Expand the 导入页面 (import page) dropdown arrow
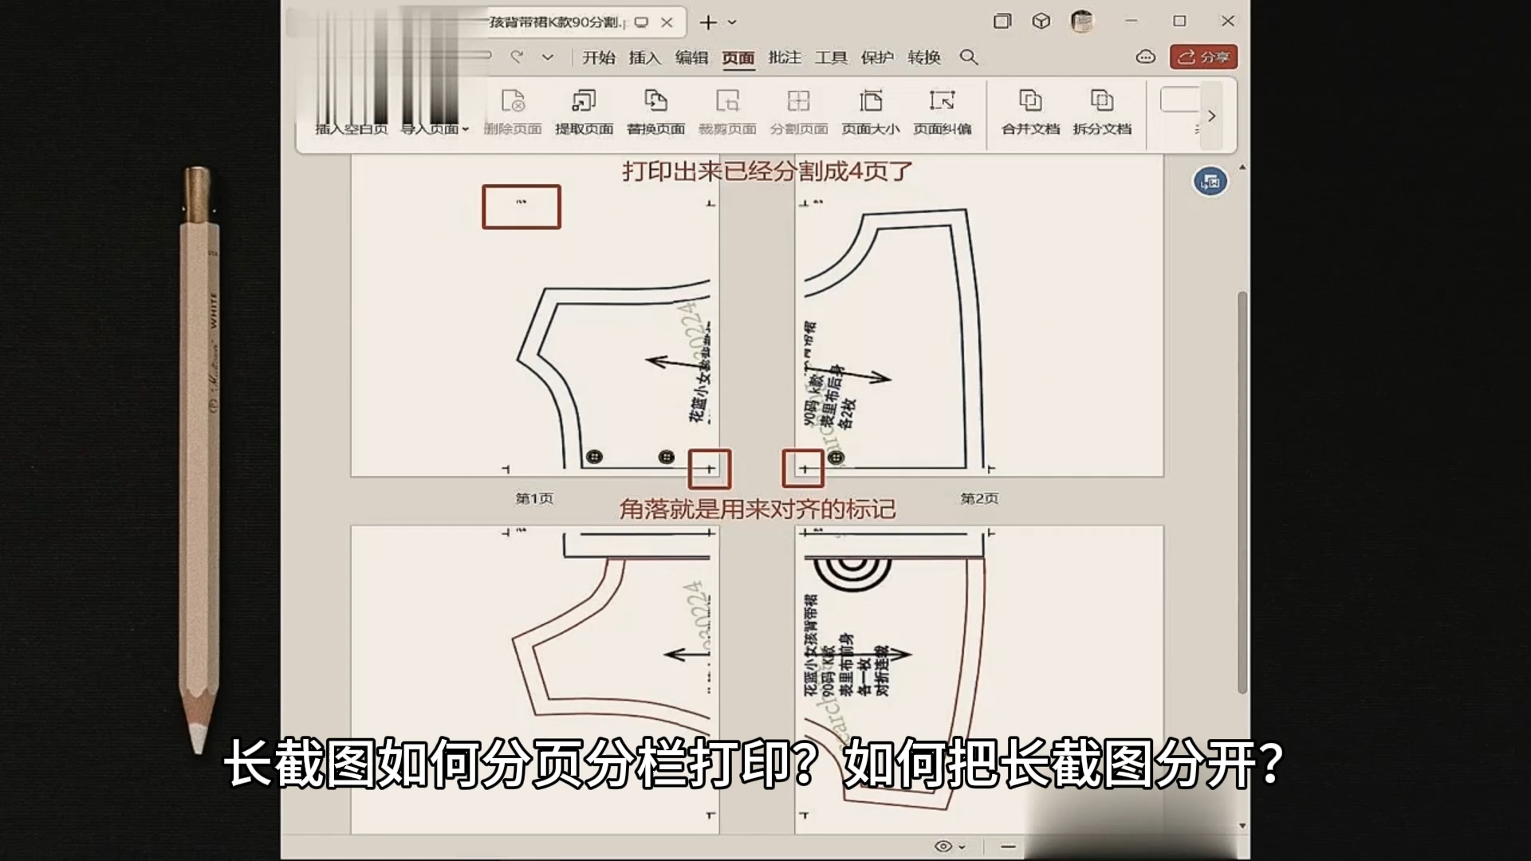 pos(466,129)
